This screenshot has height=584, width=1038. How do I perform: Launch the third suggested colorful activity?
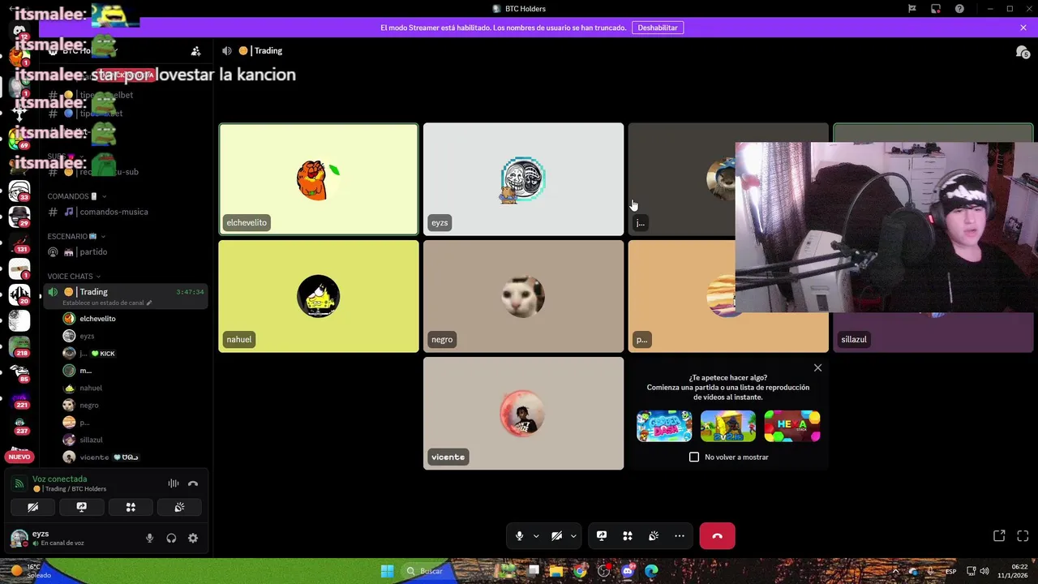coord(792,426)
